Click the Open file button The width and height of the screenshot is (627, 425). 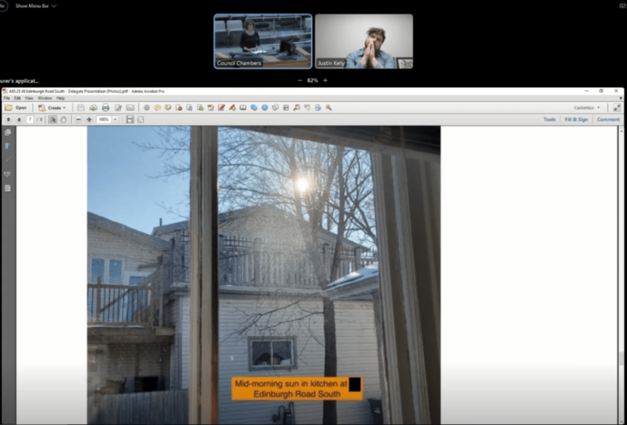pyautogui.click(x=16, y=107)
